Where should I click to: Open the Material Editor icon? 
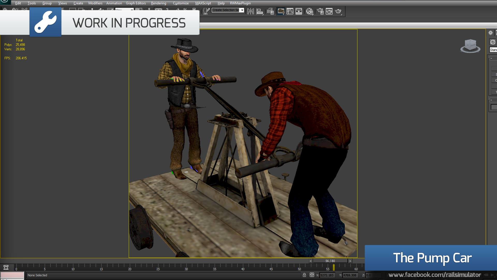309,11
